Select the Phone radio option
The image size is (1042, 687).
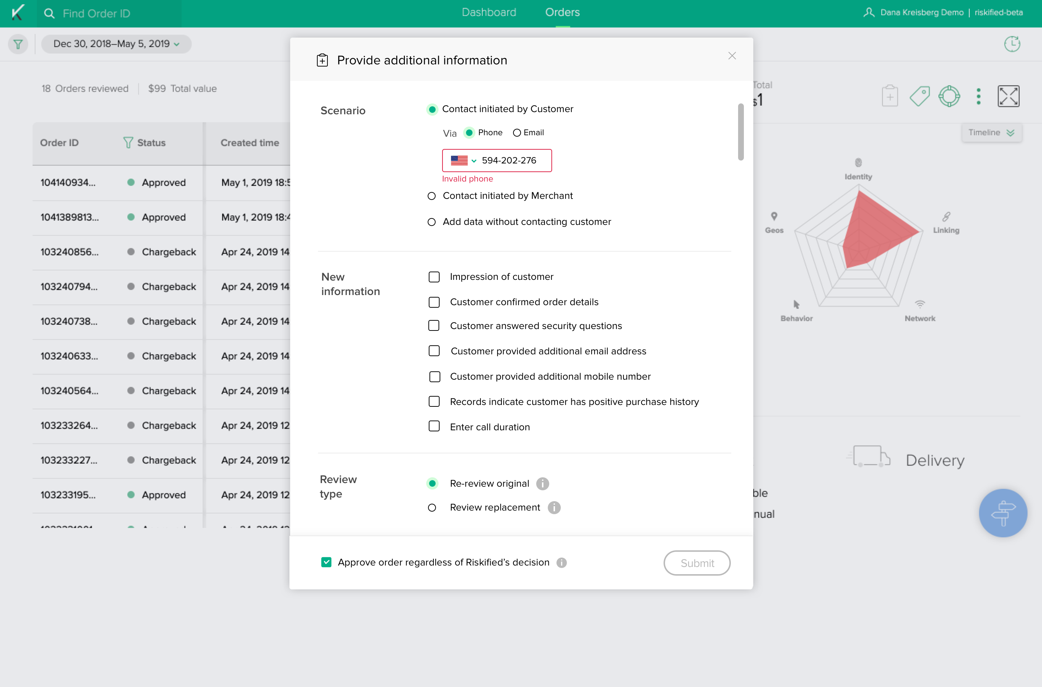pos(469,133)
